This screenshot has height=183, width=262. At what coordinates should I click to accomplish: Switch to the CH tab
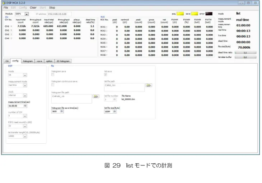click(7, 61)
